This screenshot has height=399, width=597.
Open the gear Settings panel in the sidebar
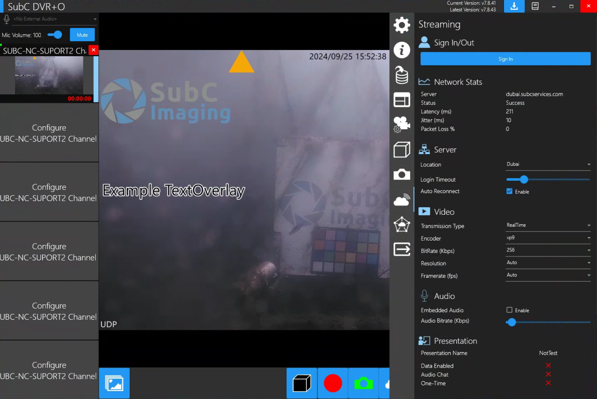[x=402, y=25]
